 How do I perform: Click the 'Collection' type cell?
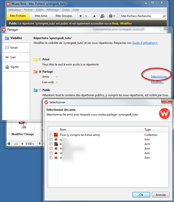151,135
